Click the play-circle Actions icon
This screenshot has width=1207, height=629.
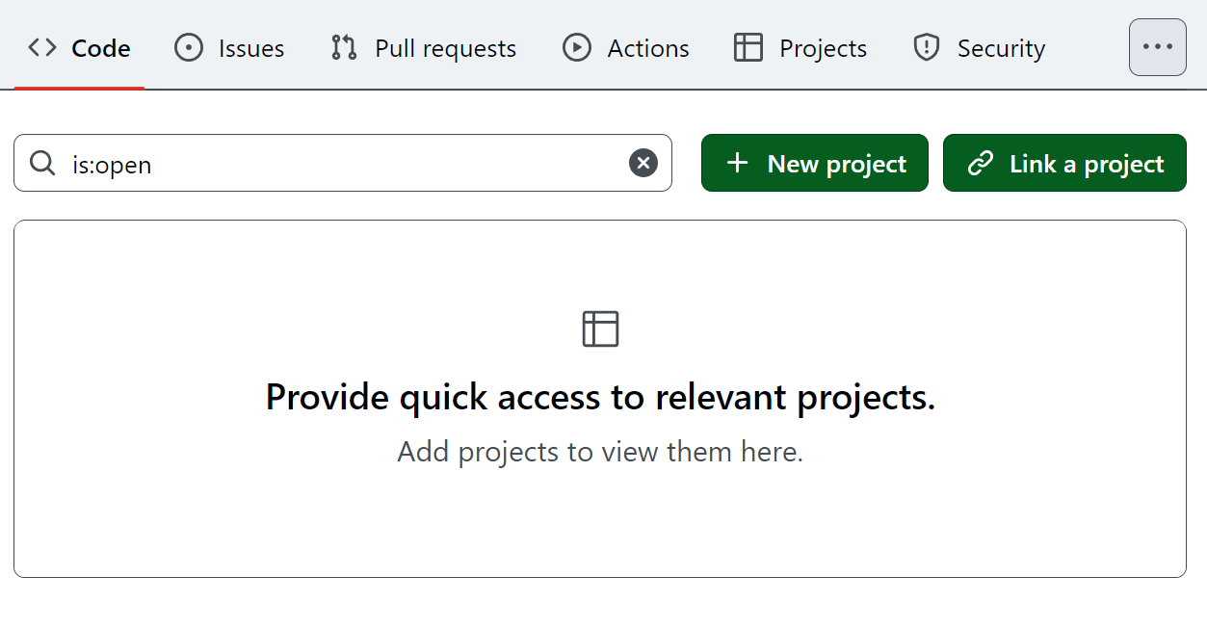[x=576, y=46]
